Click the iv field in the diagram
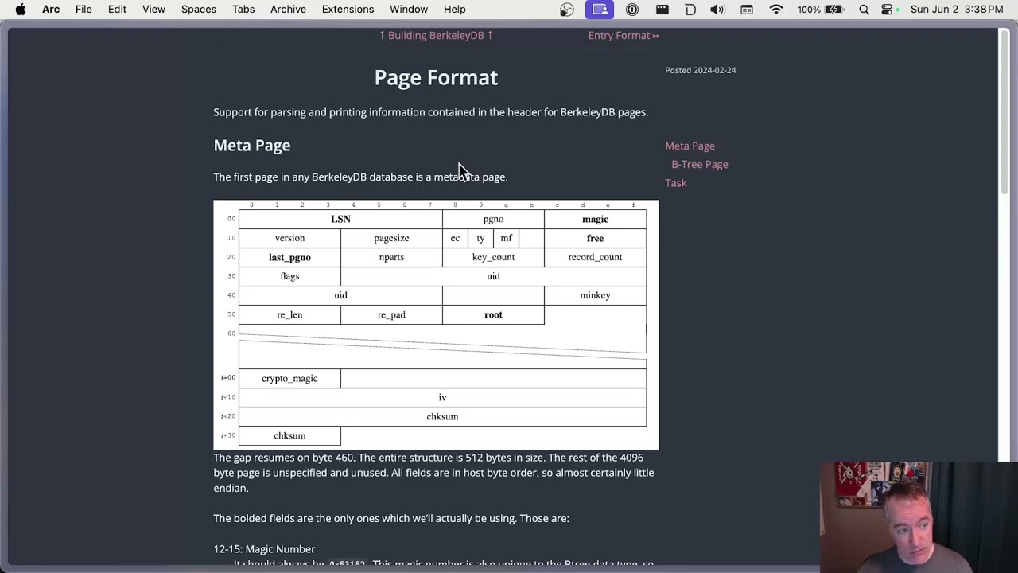Screen dimensions: 1018x573 [442, 397]
